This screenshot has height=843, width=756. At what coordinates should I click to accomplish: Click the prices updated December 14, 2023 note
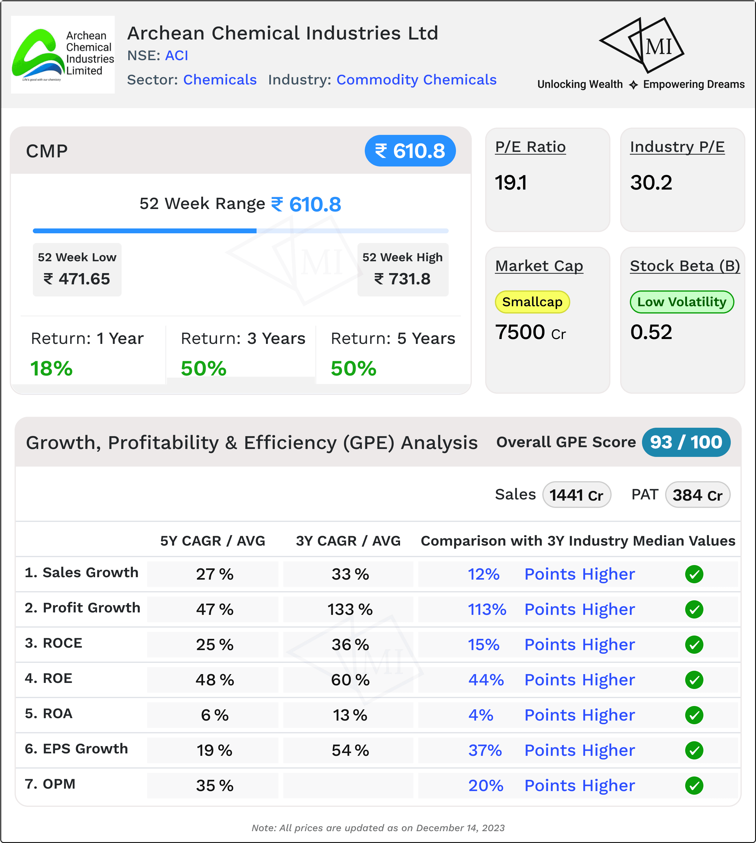coord(378,828)
